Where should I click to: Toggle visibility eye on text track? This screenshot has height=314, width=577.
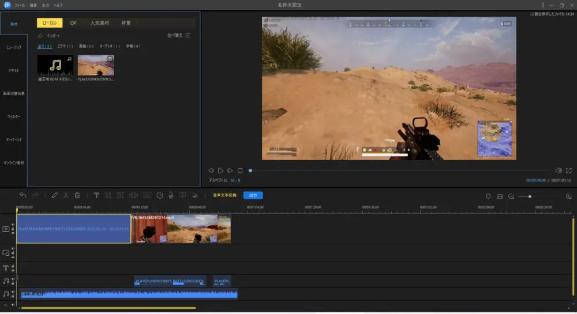[x=13, y=270]
